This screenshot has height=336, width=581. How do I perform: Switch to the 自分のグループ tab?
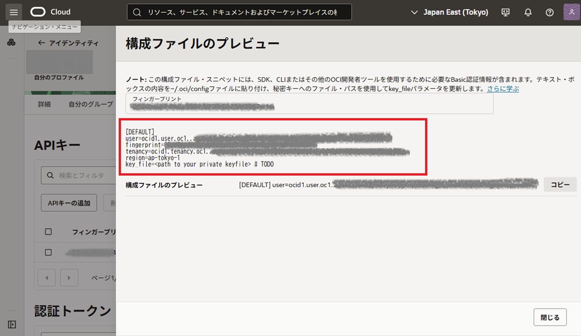point(91,104)
